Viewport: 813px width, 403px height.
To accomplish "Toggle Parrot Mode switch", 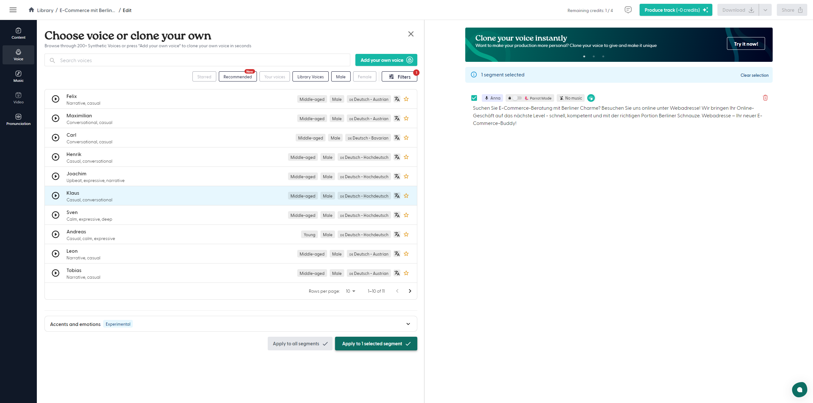I will pos(517,98).
